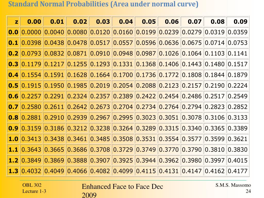Select the cell value 0.3869
The image size is (264, 198).
coord(54,160)
